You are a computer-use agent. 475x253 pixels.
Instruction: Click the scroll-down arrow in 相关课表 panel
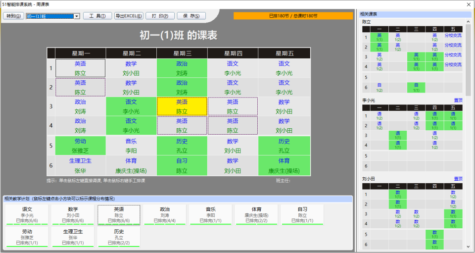pyautogui.click(x=469, y=247)
